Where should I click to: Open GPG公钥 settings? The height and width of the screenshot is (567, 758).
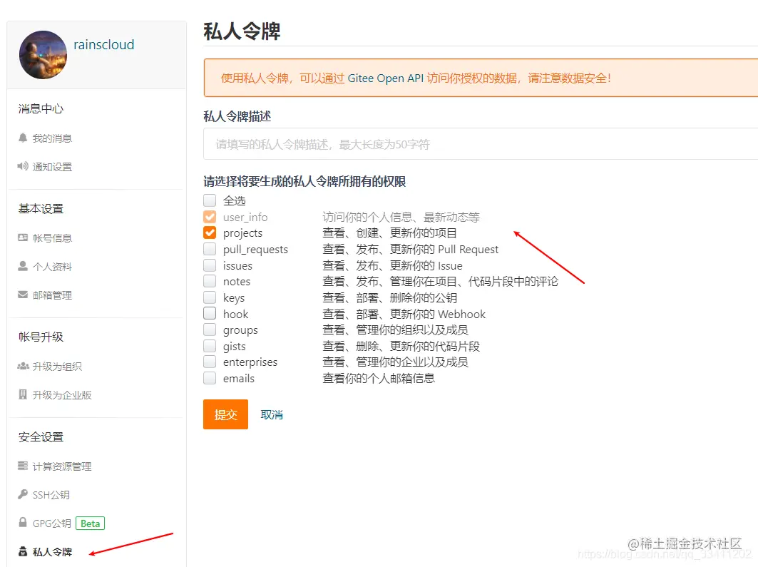52,523
